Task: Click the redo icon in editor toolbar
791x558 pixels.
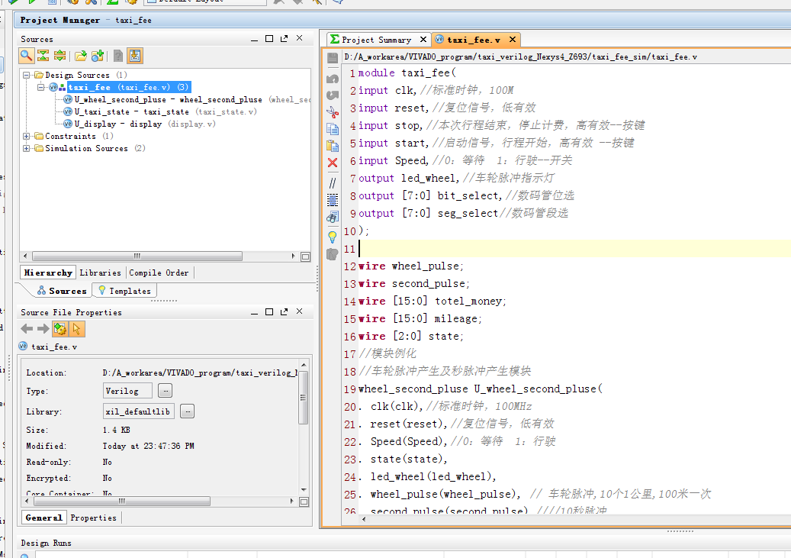Action: 333,95
